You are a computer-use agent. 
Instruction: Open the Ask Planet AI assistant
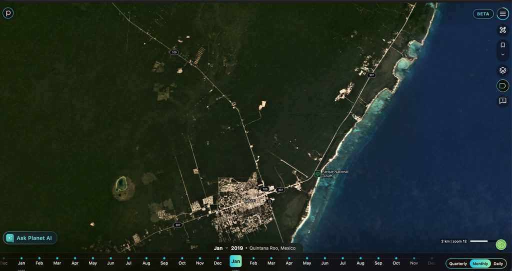coord(30,238)
